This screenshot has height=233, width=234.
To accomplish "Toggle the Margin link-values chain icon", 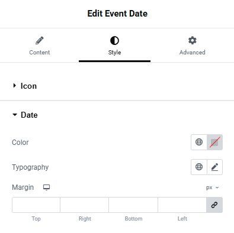I will (214, 205).
